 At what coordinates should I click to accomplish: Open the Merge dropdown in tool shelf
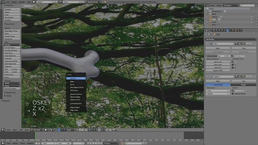[x=12, y=86]
